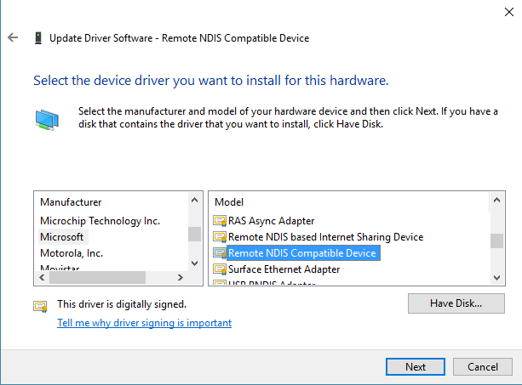Click the Remote NDIS Compatible Device driver icon
This screenshot has height=385, width=522.
pos(220,253)
